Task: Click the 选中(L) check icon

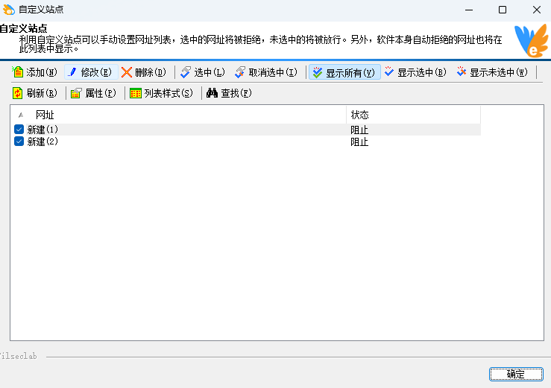Action: (186, 72)
